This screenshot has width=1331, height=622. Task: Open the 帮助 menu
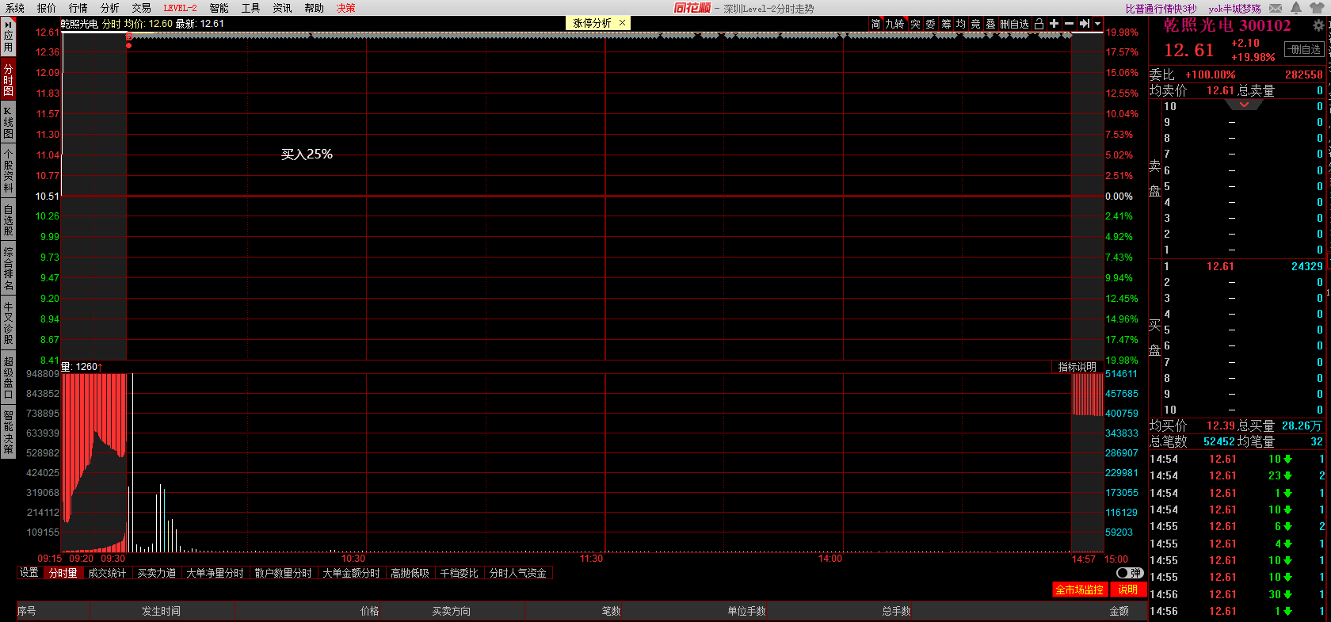[x=315, y=8]
